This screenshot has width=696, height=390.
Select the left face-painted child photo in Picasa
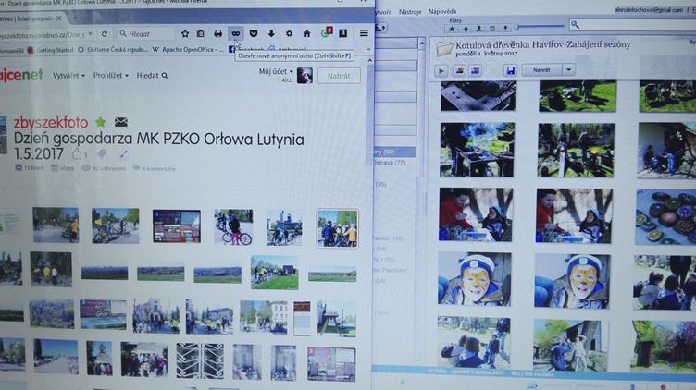[x=475, y=279]
